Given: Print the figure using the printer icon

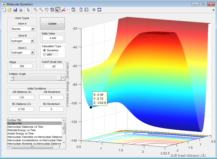Looking at the screenshot, I should coord(20,10).
